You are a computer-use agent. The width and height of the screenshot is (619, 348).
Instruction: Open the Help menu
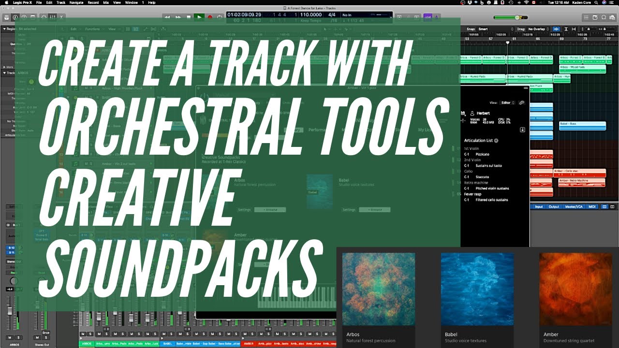tap(152, 2)
